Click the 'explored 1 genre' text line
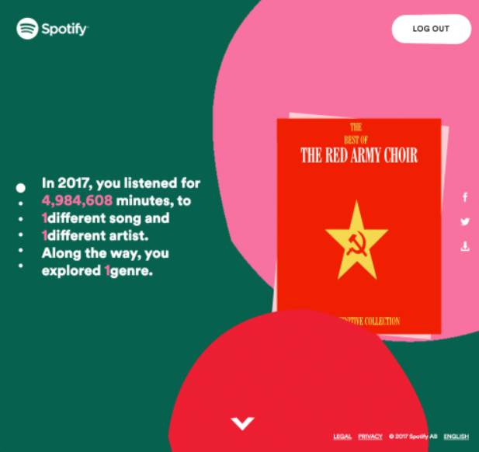The height and width of the screenshot is (452, 479). pyautogui.click(x=97, y=270)
